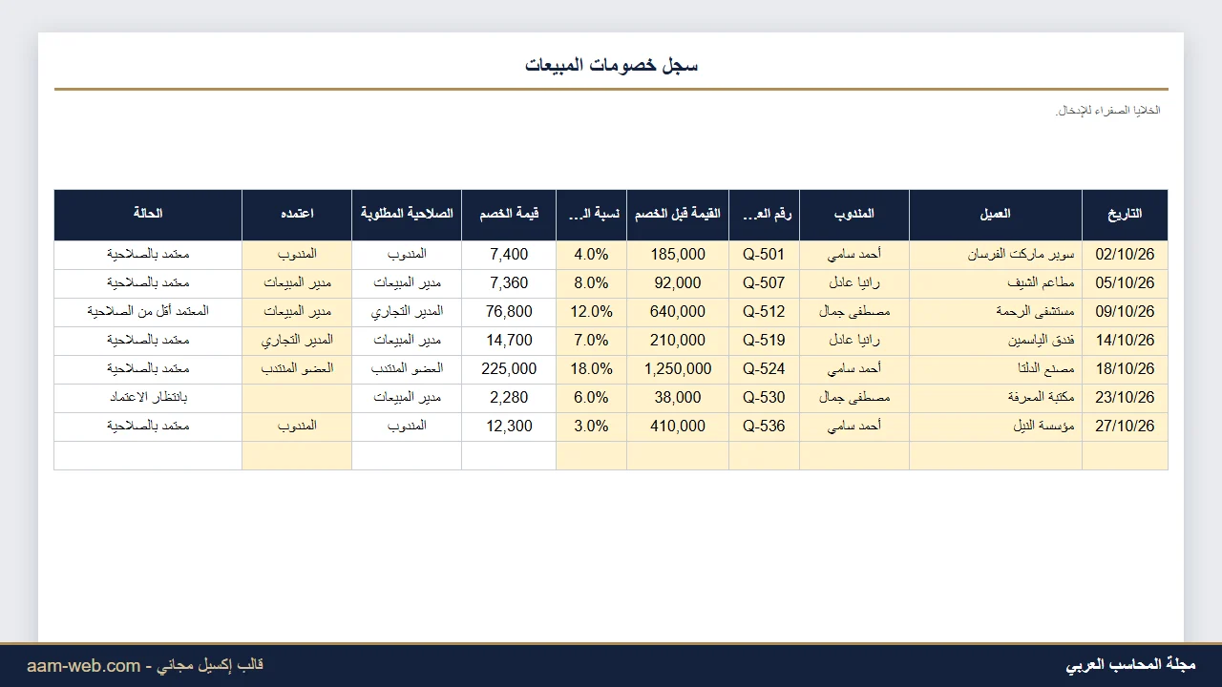Click the discount amount 225,000
This screenshot has height=687, width=1222.
509,369
